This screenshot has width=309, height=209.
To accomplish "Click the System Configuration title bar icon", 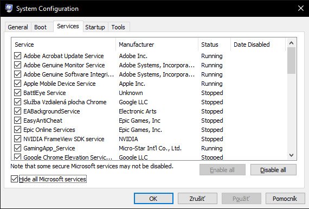I will point(9,8).
